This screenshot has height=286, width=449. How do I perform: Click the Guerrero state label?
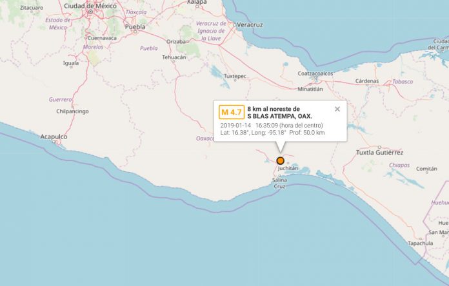[x=60, y=100]
